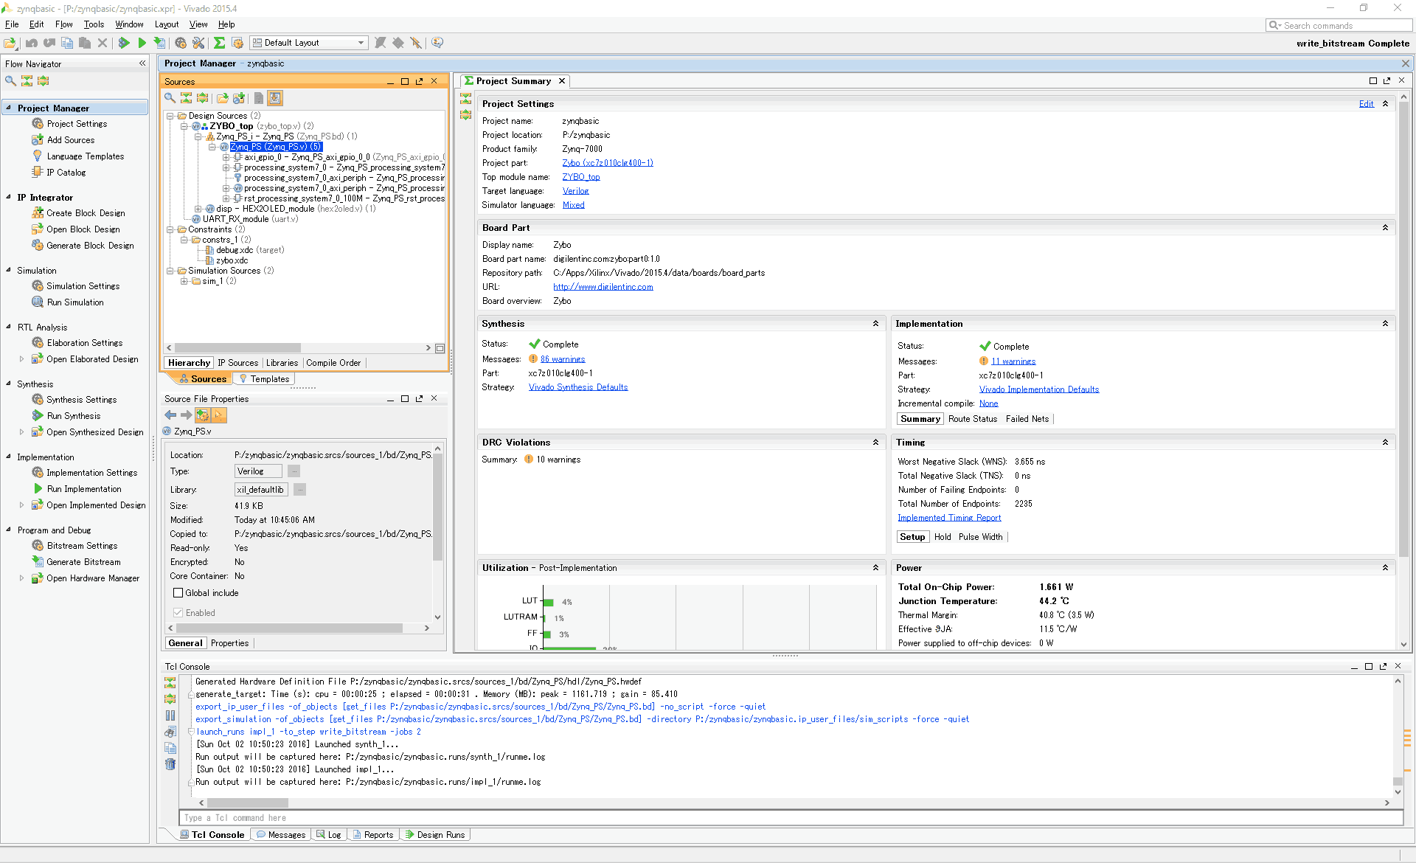This screenshot has height=863, width=1416.
Task: Collapse all in Sources panel toolbar
Action: pos(186,98)
